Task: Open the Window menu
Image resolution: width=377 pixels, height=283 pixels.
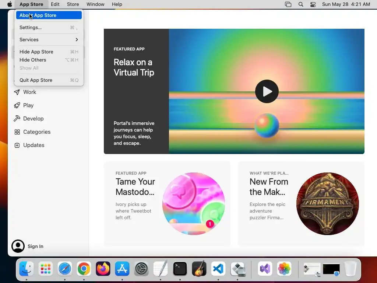Action: (95, 4)
